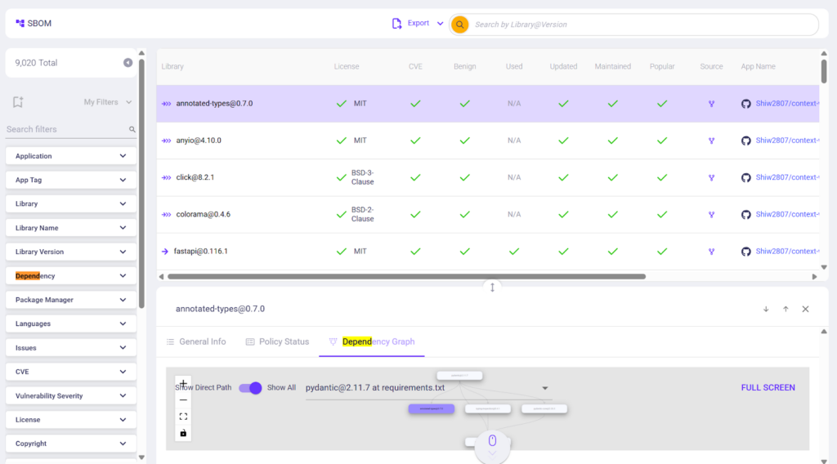837x464 pixels.
Task: Click the panel resize handle icon
Action: pyautogui.click(x=492, y=288)
